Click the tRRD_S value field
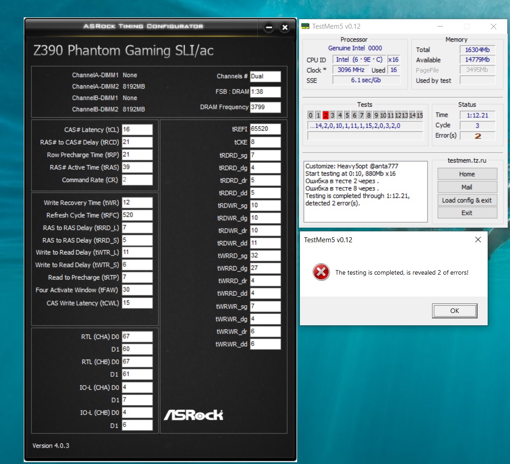Viewport: 510px width, 464px height. tap(137, 240)
